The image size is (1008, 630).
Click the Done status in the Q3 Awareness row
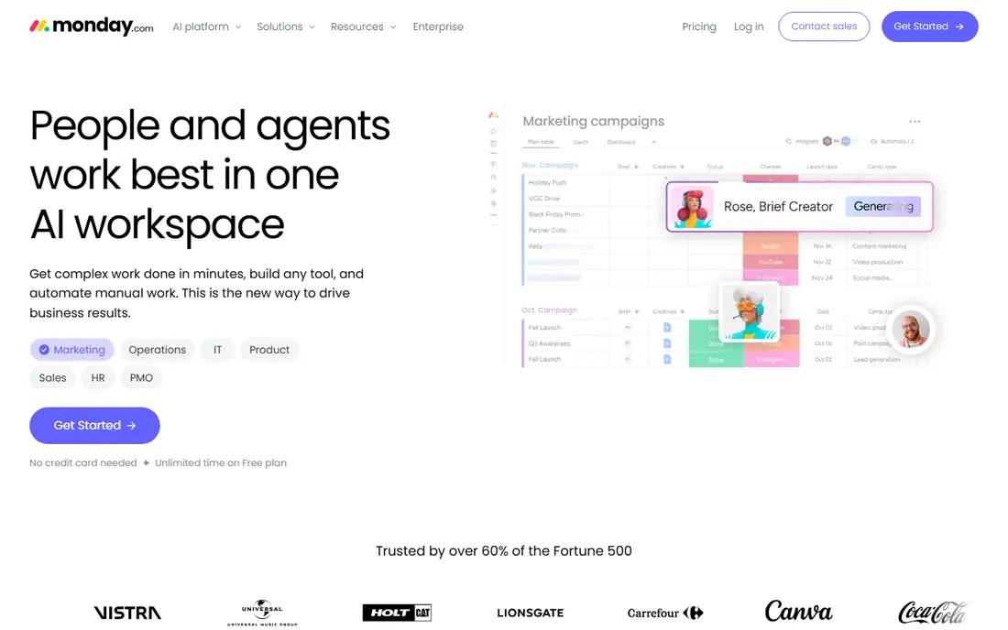click(716, 343)
